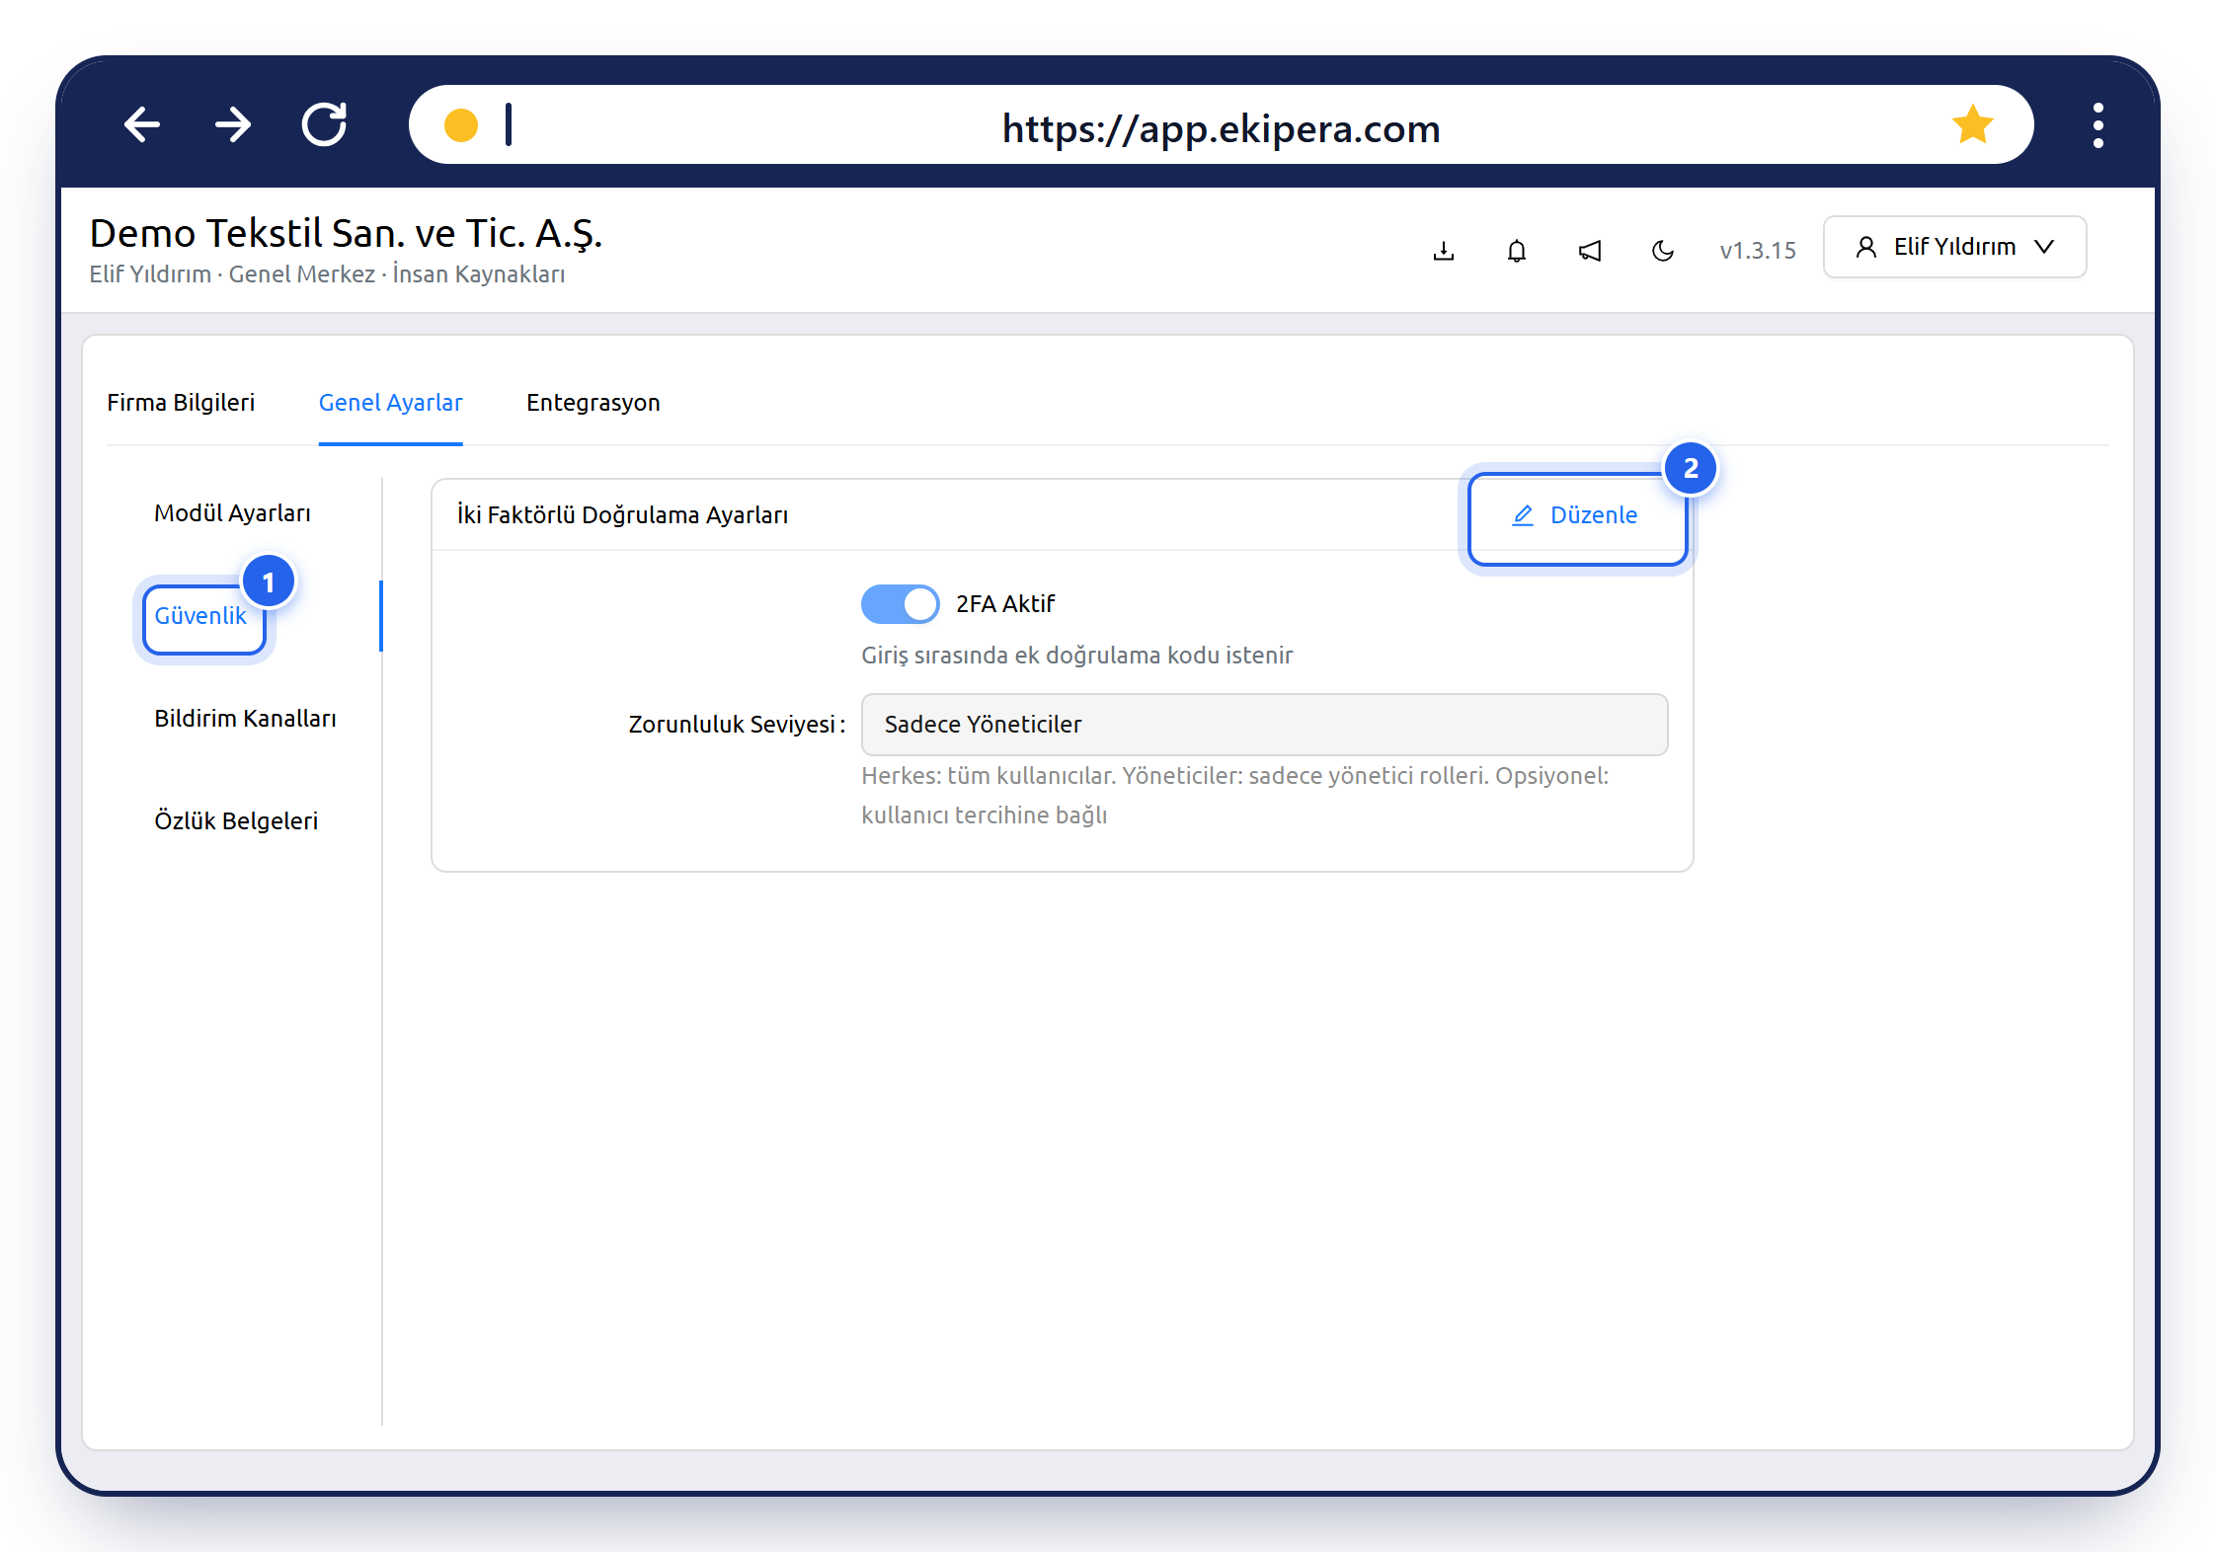Open the Zorunluluk Seviyesi select box
This screenshot has height=1552, width=2216.
point(1264,724)
